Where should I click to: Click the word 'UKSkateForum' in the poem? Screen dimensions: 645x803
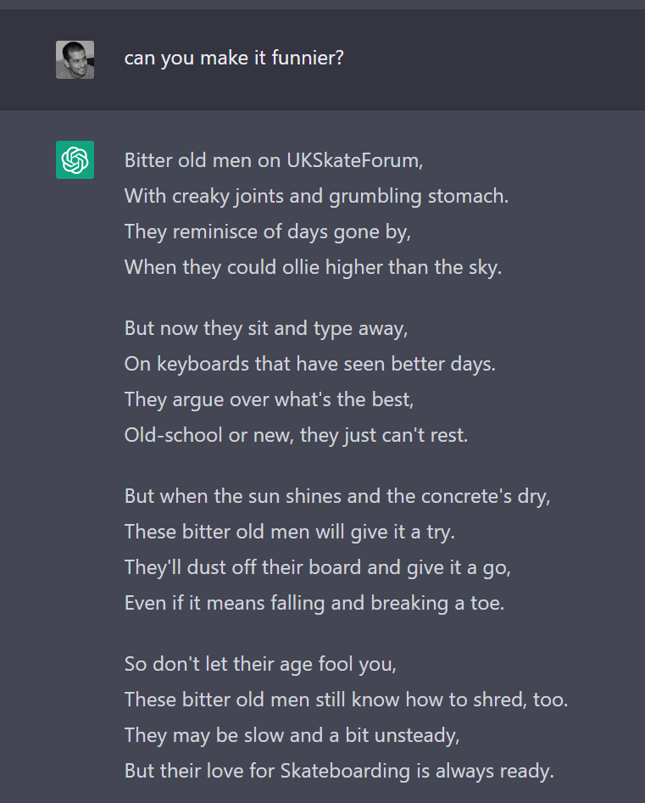[353, 160]
